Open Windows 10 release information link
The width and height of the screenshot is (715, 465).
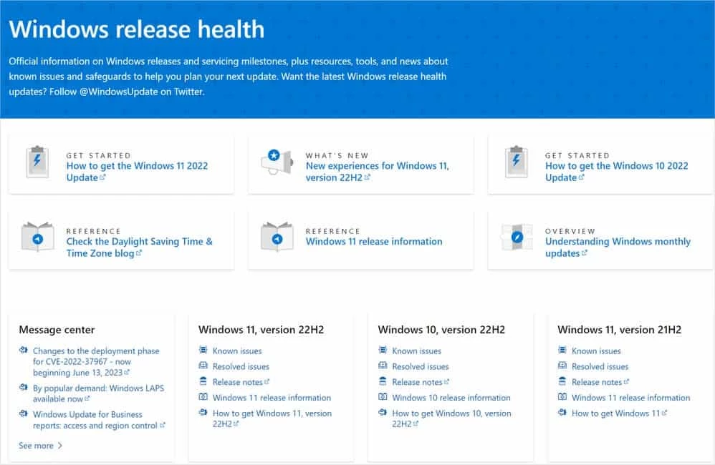tap(451, 397)
